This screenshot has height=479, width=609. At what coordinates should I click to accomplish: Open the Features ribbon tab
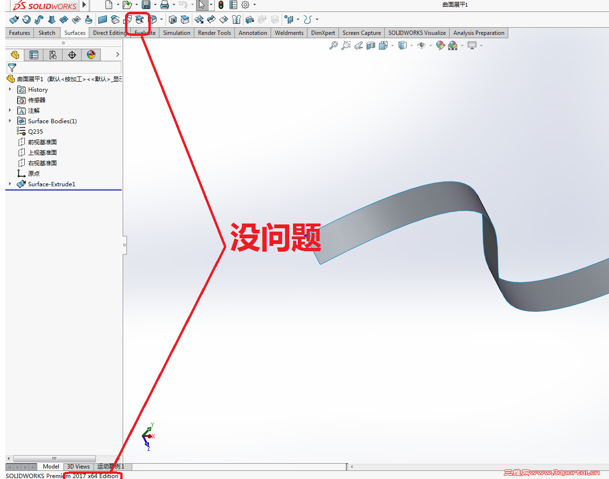coord(19,32)
